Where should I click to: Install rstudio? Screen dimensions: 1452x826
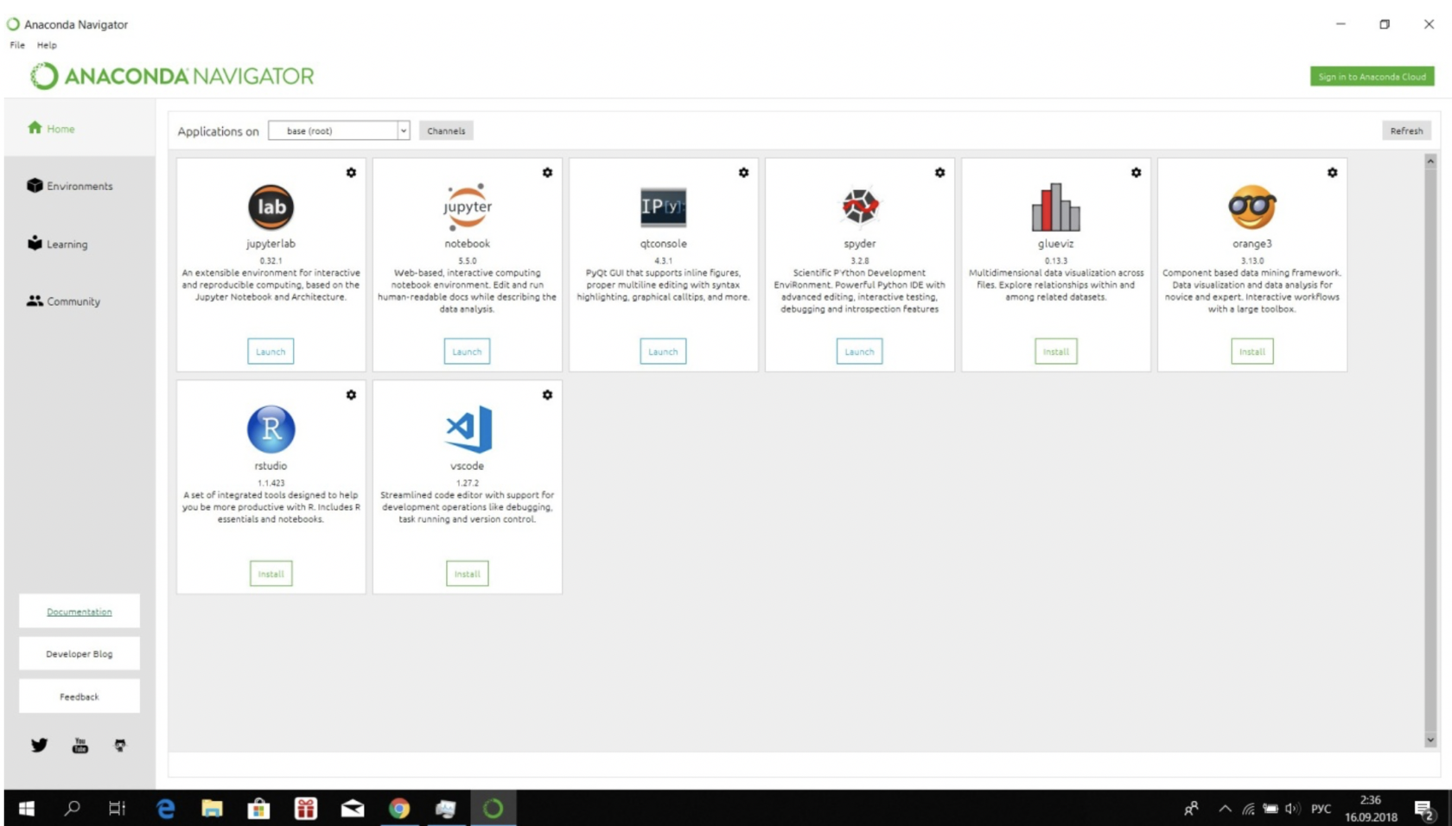click(271, 574)
